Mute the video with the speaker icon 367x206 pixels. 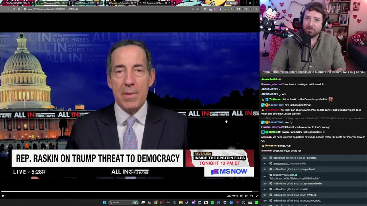(x=241, y=196)
